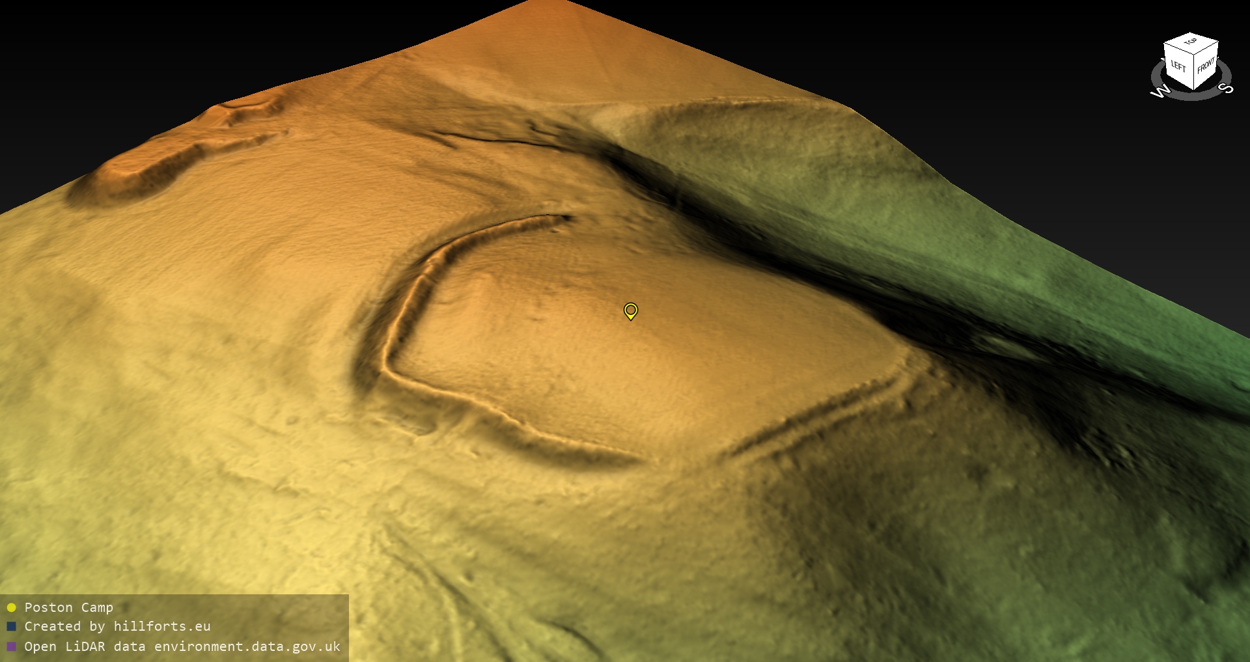Screen dimensions: 1250x662
Task: Open the environment.data.gov.uk link
Action: pos(247,647)
